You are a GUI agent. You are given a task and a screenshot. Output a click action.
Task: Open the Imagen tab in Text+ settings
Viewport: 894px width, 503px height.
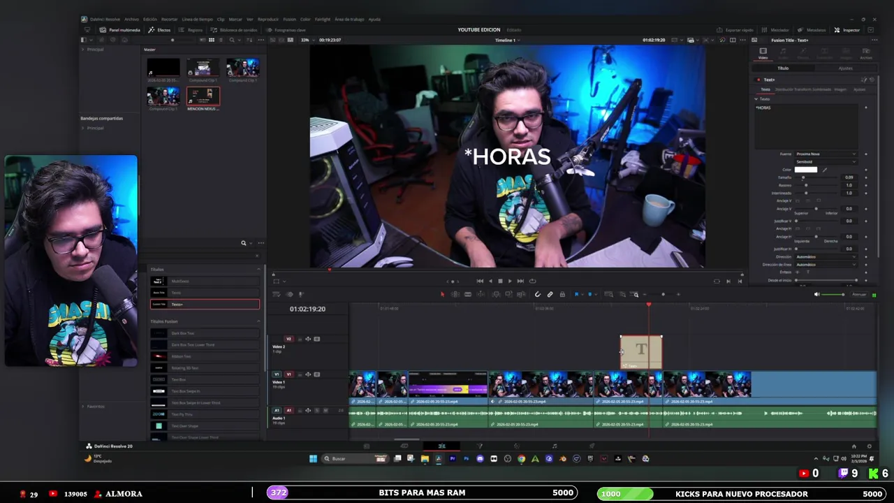click(840, 89)
